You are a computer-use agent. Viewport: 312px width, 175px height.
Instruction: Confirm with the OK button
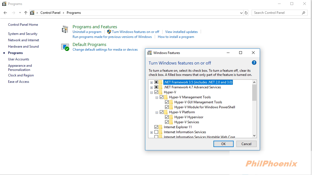click(x=223, y=144)
